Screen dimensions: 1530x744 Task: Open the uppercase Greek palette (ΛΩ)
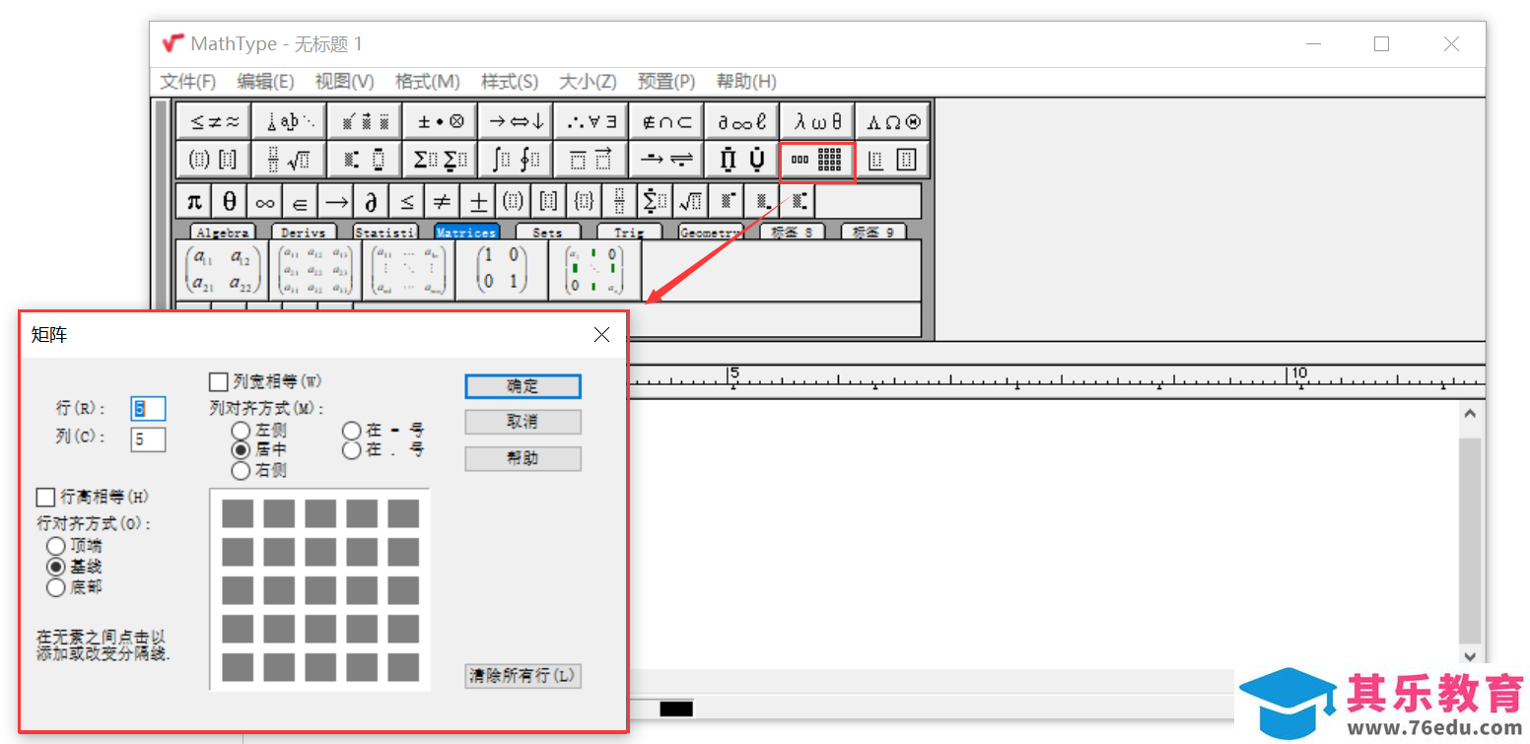coord(893,122)
